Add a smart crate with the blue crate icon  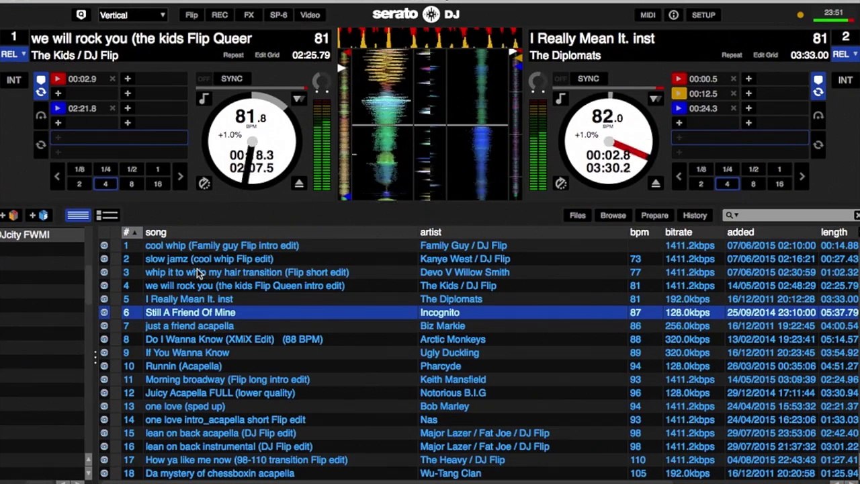[x=40, y=215]
